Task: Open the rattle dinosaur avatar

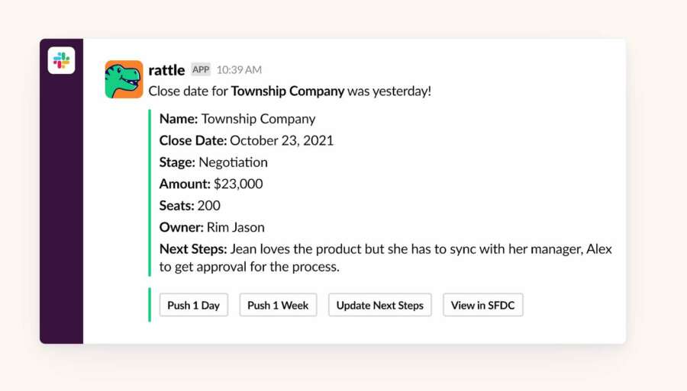Action: coord(124,79)
